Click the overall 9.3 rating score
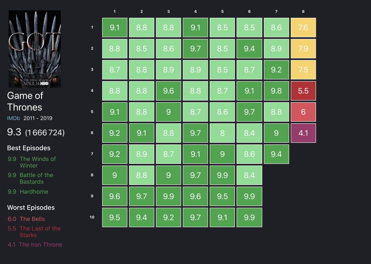 (14, 132)
